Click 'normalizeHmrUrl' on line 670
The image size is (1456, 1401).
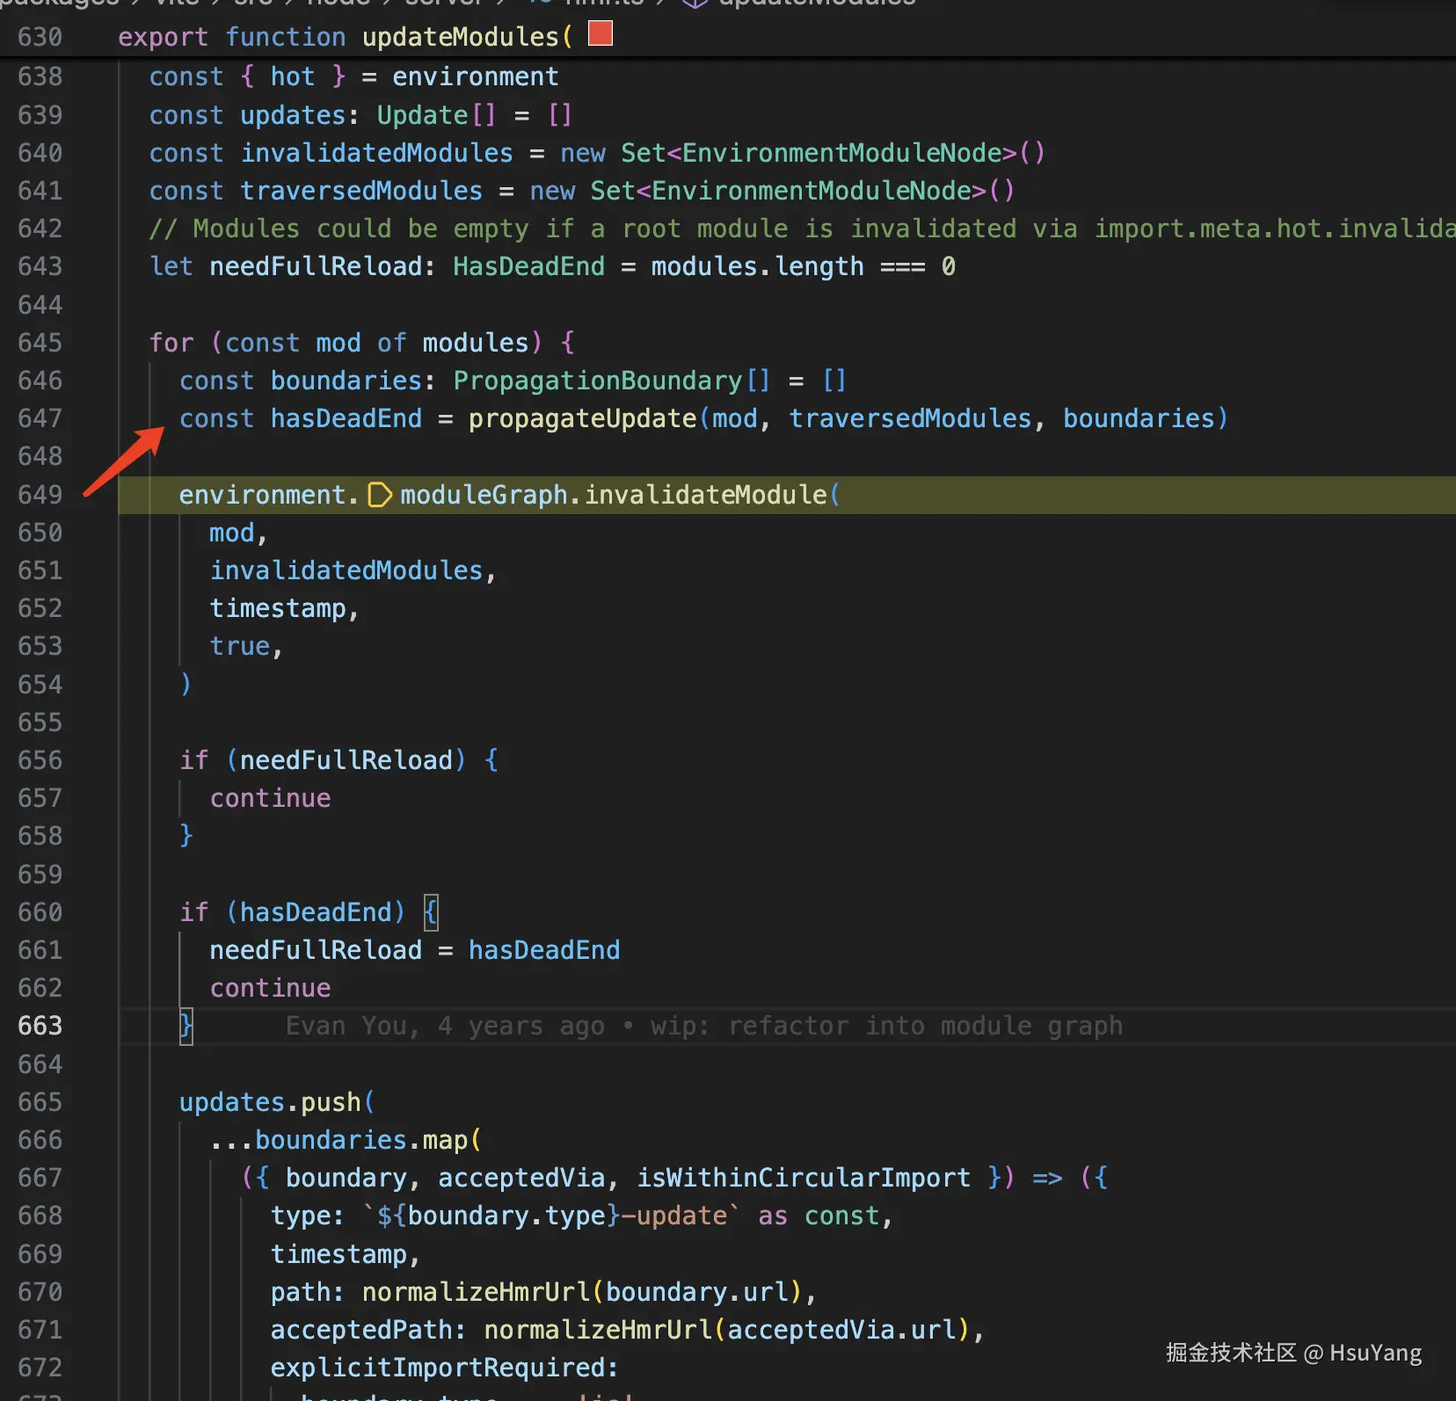pyautogui.click(x=476, y=1292)
